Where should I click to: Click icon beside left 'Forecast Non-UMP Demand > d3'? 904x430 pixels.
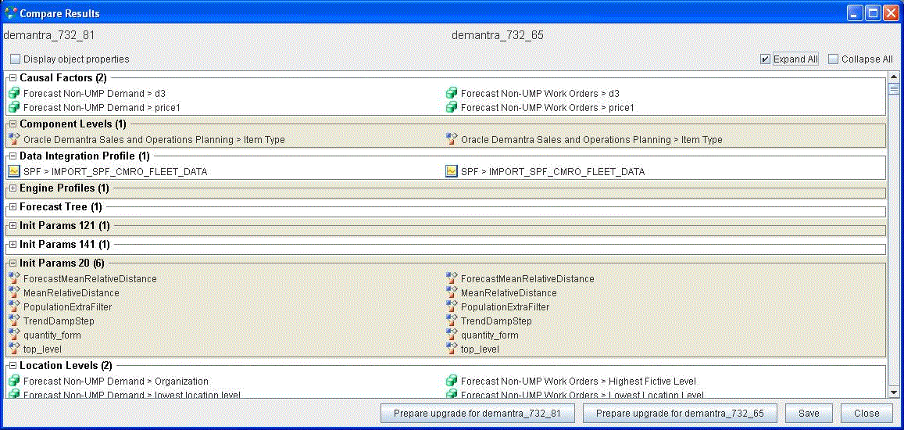coord(14,93)
